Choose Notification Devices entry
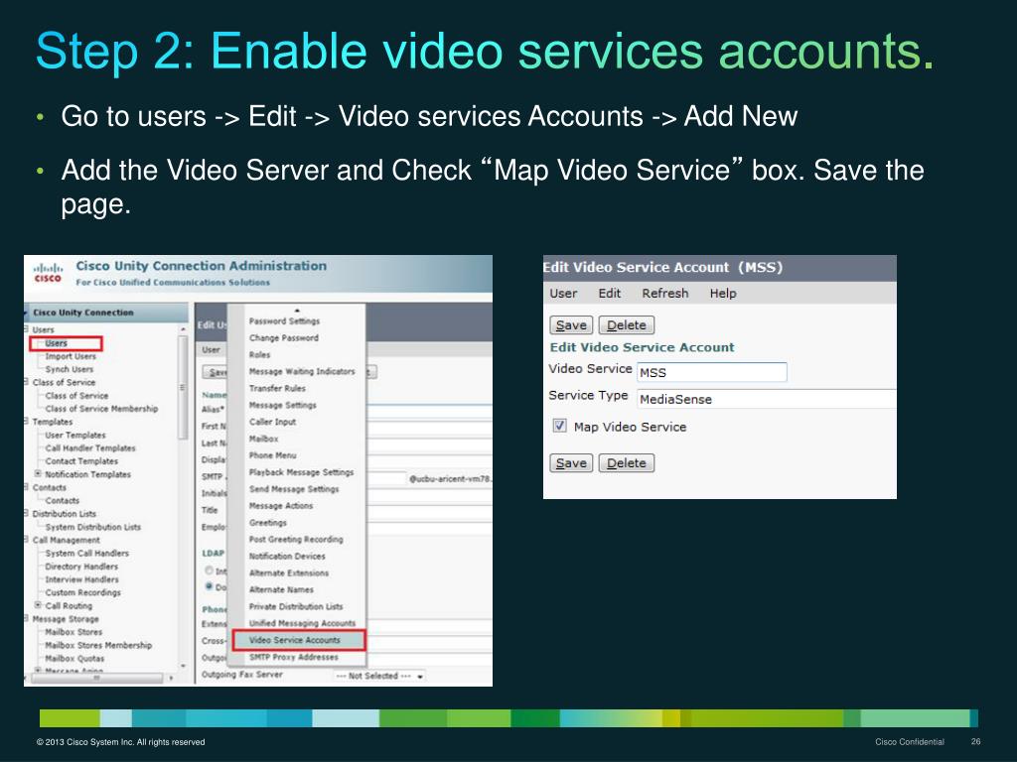This screenshot has height=762, width=1017. pyautogui.click(x=287, y=556)
